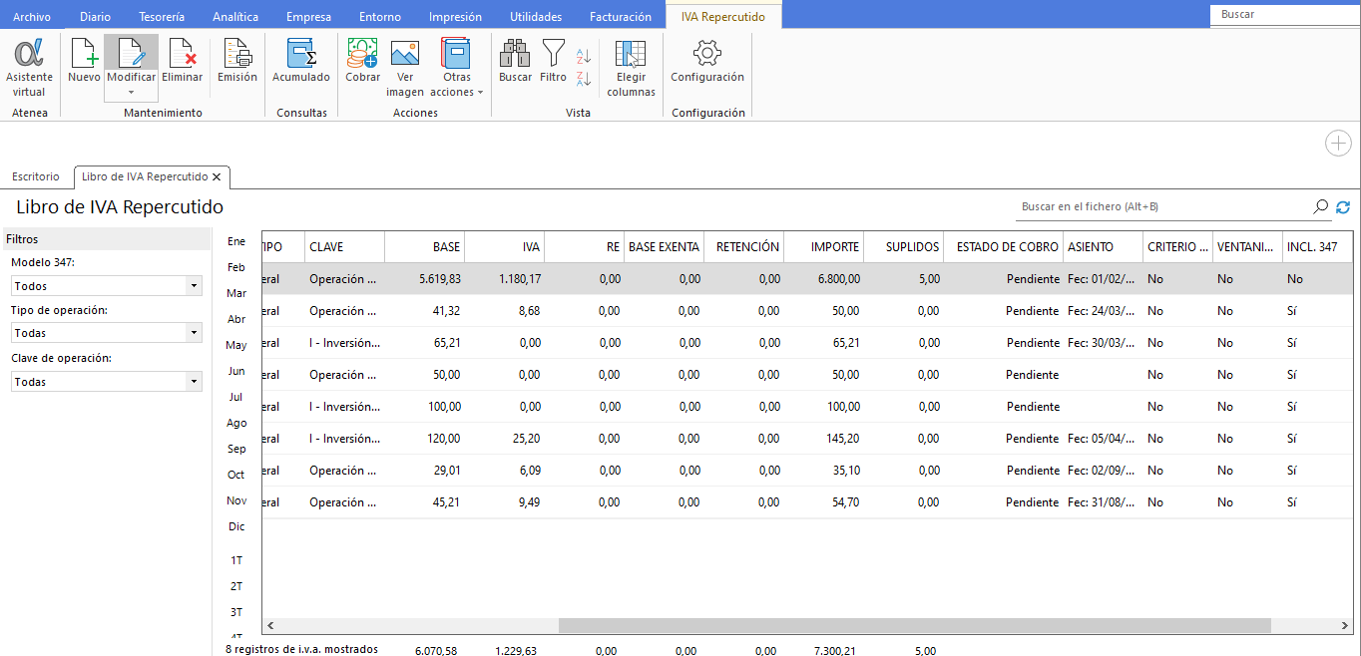Screen dimensions: 1361x656
Task: Click the CLAVE column header
Action: click(x=345, y=246)
